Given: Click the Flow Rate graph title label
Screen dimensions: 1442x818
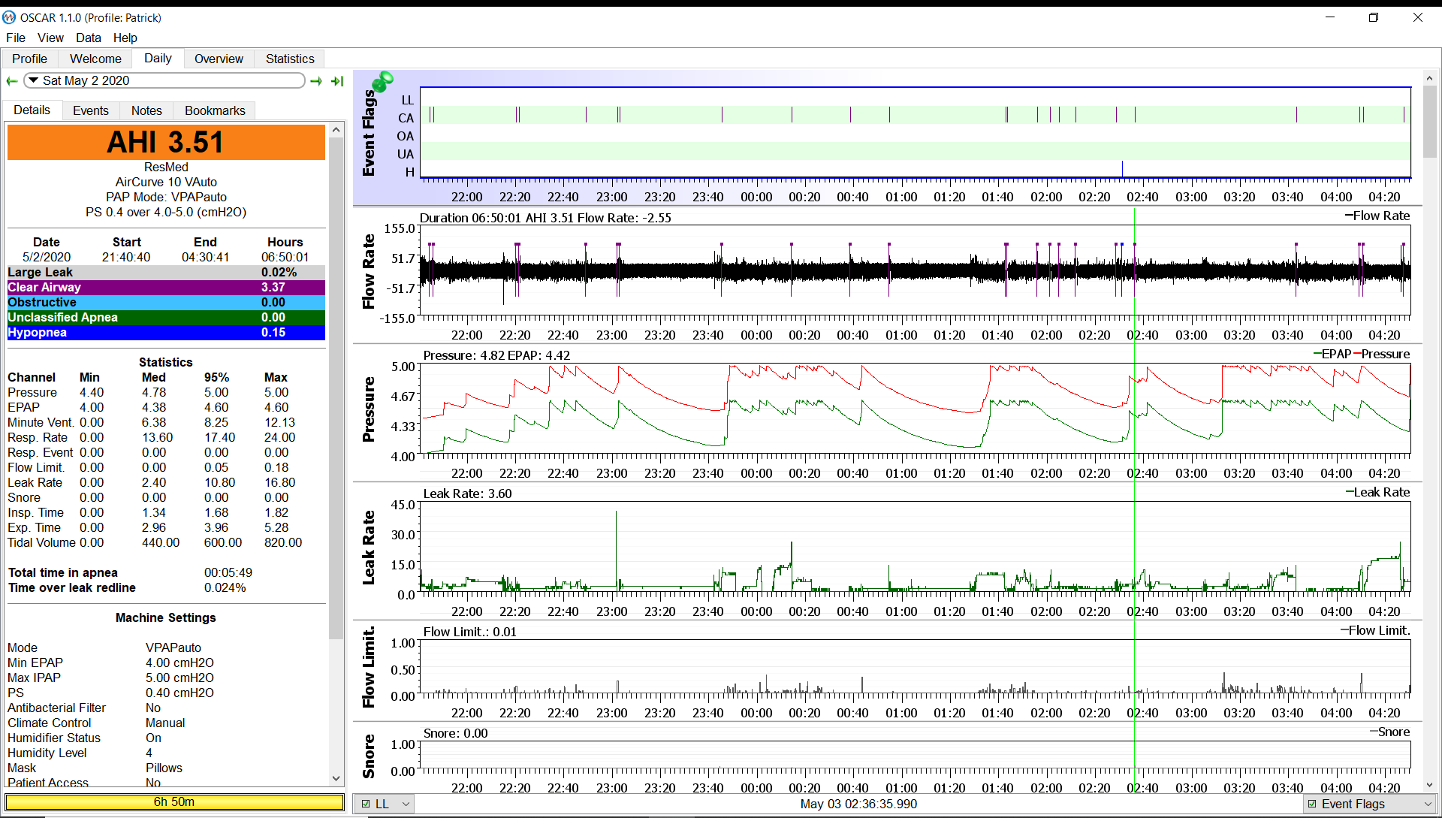Looking at the screenshot, I should pyautogui.click(x=368, y=271).
